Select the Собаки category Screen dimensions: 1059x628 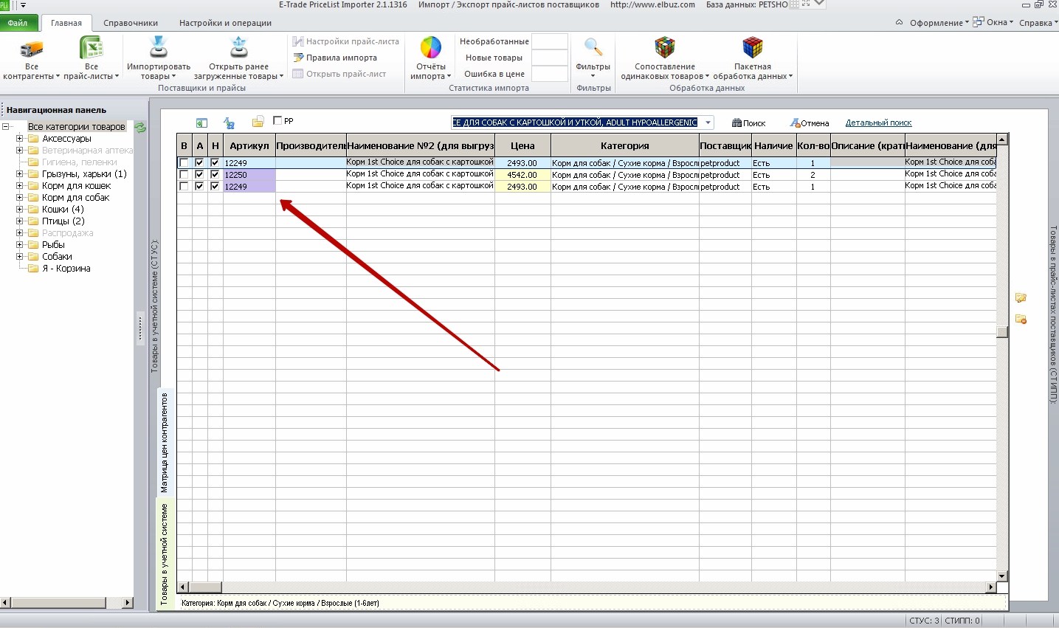(x=57, y=257)
